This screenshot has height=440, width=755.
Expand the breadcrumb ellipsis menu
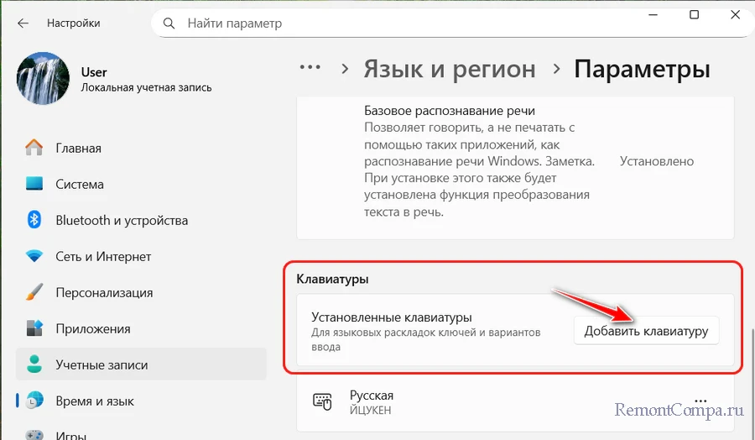click(x=310, y=69)
